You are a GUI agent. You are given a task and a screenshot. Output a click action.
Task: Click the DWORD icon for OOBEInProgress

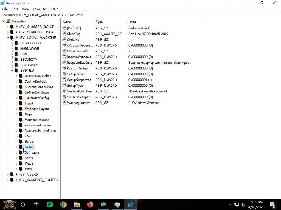pos(64,45)
